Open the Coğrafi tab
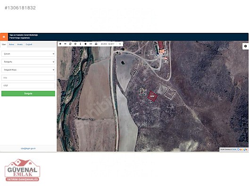Viewport: 249px width, 186px height. 29,45
